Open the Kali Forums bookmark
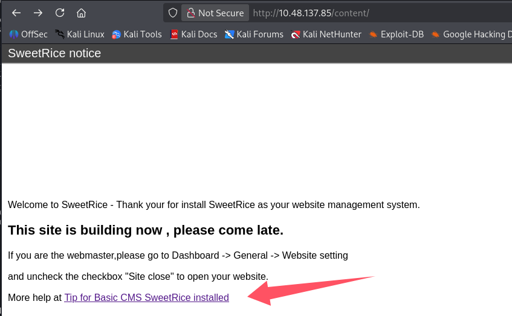The width and height of the screenshot is (512, 316). tap(254, 34)
